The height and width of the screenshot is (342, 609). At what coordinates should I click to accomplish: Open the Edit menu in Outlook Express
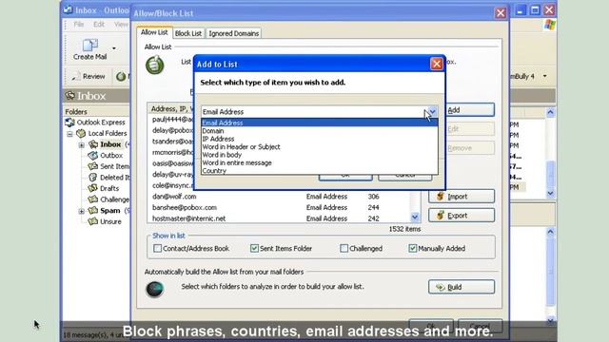pos(99,25)
